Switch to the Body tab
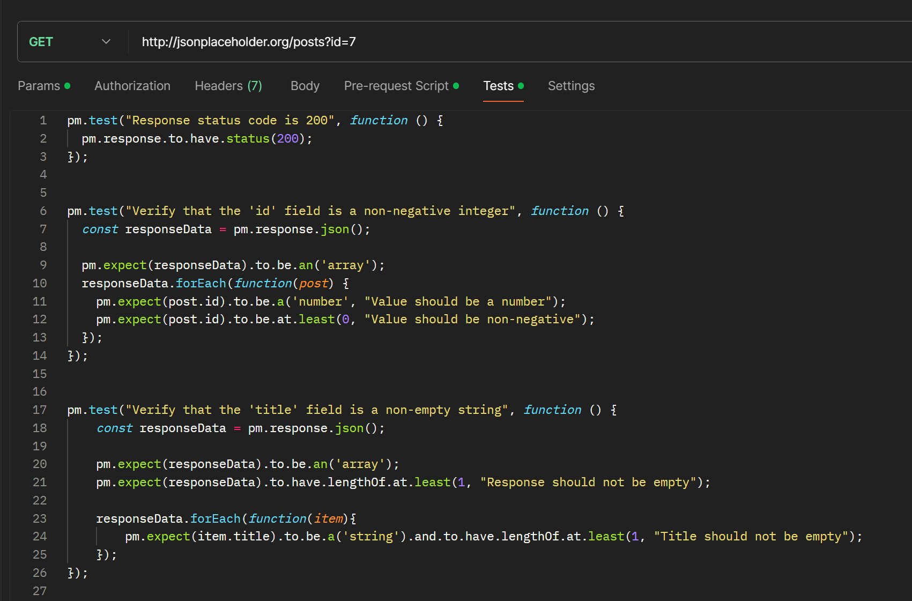 [x=305, y=86]
